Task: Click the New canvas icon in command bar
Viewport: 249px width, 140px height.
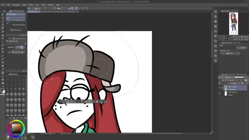Action: (x=33, y=8)
